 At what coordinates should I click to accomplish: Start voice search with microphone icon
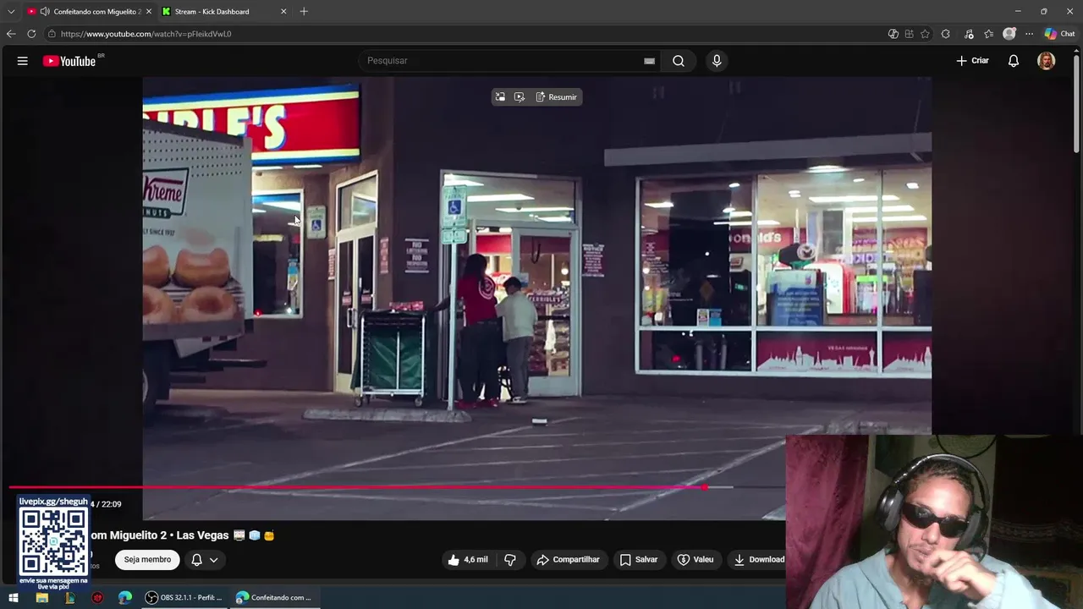coord(717,61)
